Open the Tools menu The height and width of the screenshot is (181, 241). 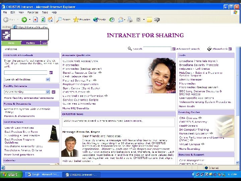pos(45,12)
